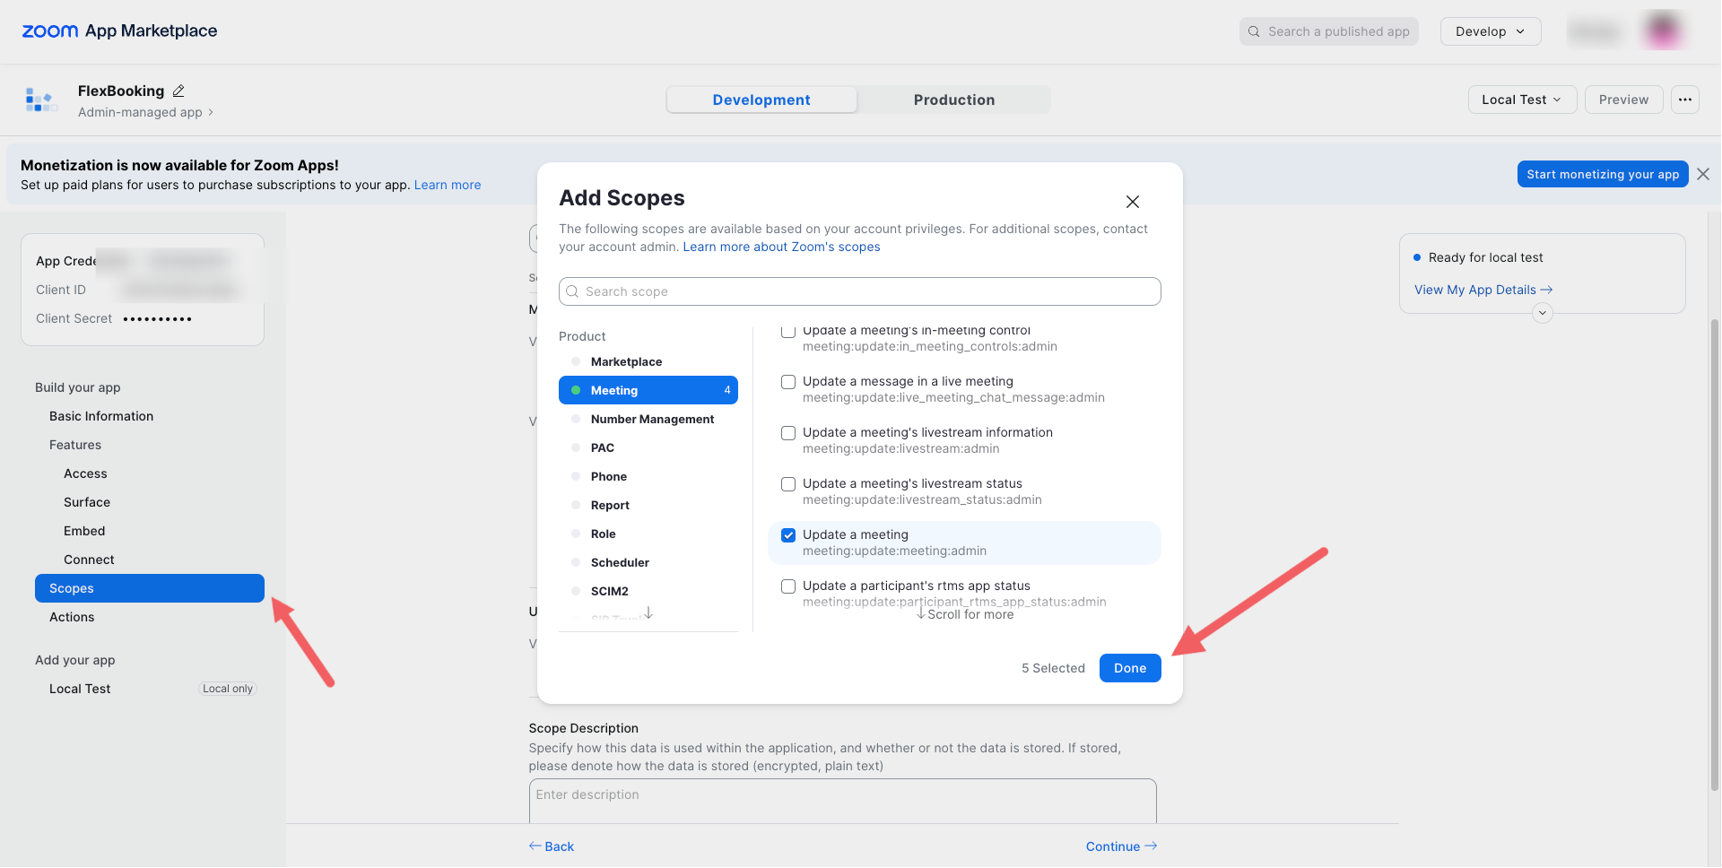Viewport: 1722px width, 868px height.
Task: Select the Report product category
Action: [x=648, y=505]
